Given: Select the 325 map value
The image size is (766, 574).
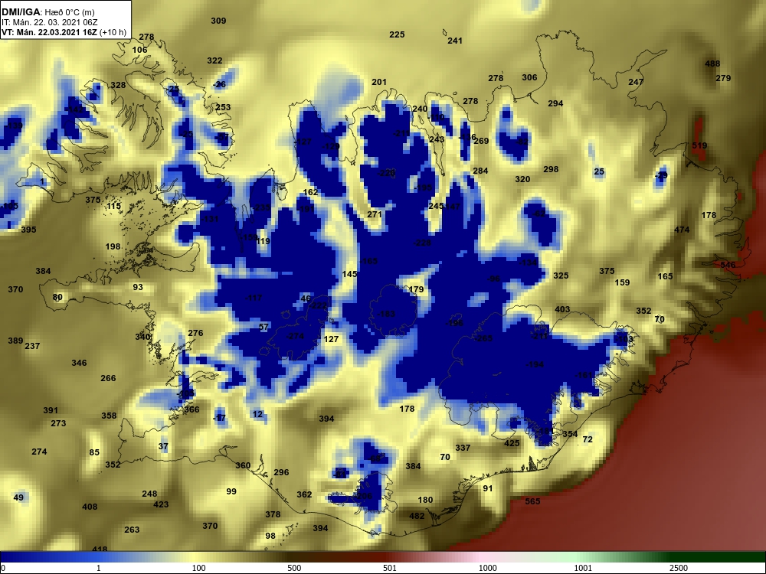Looking at the screenshot, I should pyautogui.click(x=561, y=276).
